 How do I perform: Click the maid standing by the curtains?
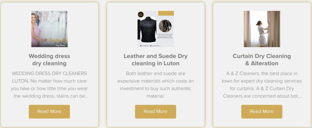pos(262,33)
